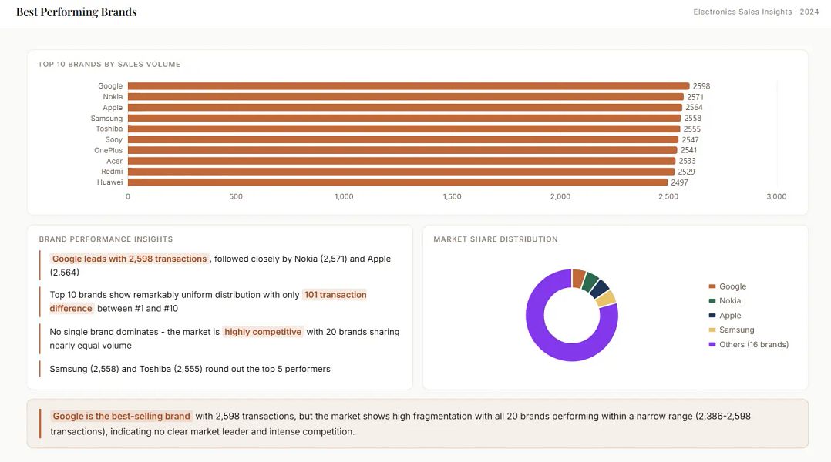Click the 1,500 x-axis tick label

(x=452, y=196)
